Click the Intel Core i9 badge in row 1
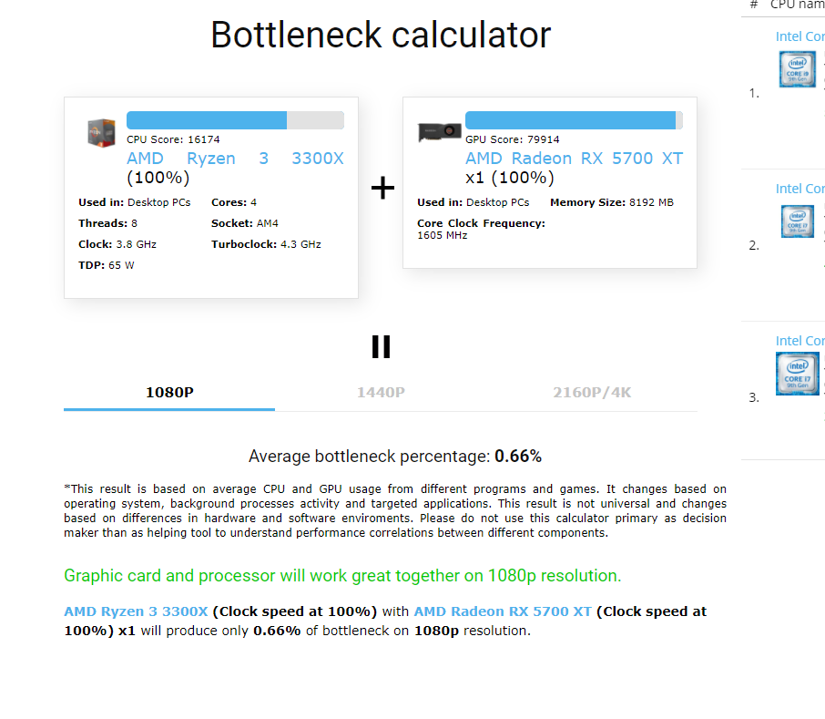The width and height of the screenshot is (825, 719). (x=797, y=69)
